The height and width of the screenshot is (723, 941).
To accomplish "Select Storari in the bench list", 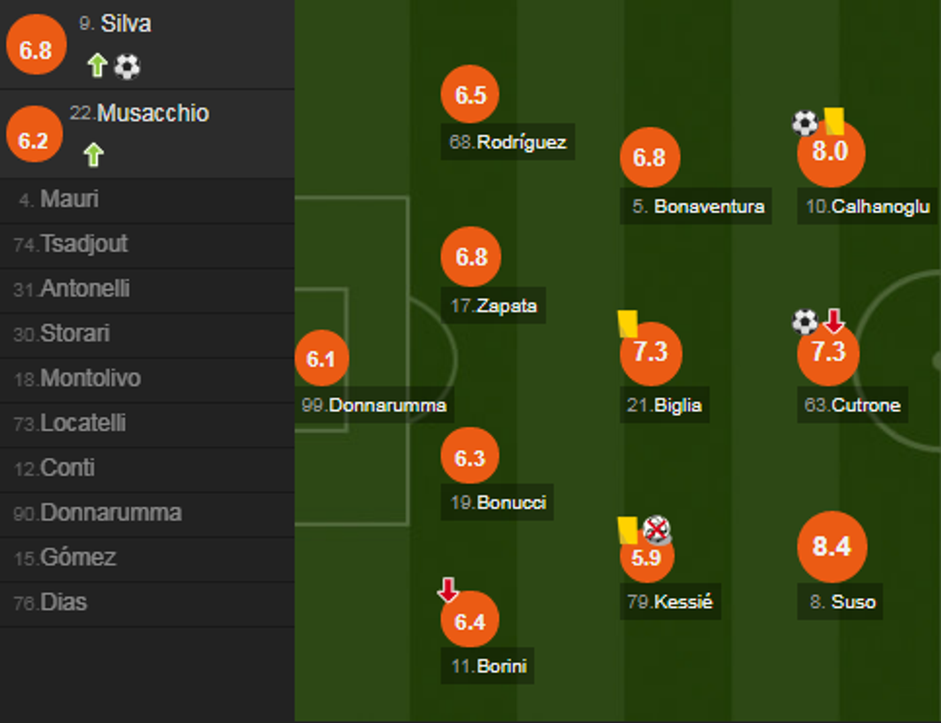I will click(75, 334).
